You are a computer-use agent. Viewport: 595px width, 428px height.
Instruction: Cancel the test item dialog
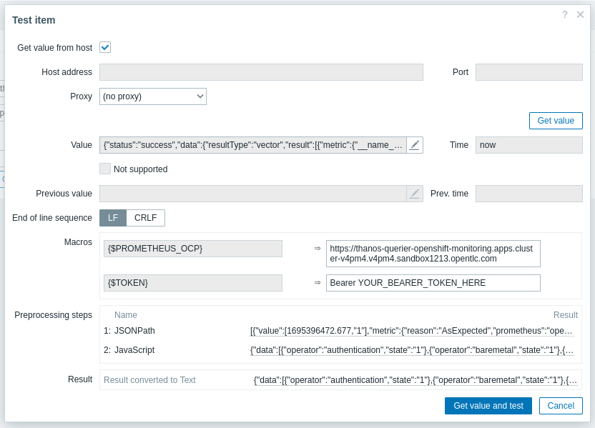pos(561,406)
